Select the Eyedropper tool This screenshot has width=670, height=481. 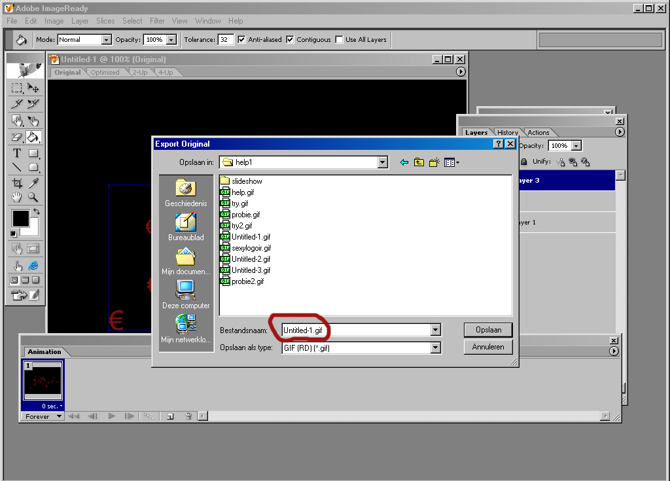pos(33,183)
